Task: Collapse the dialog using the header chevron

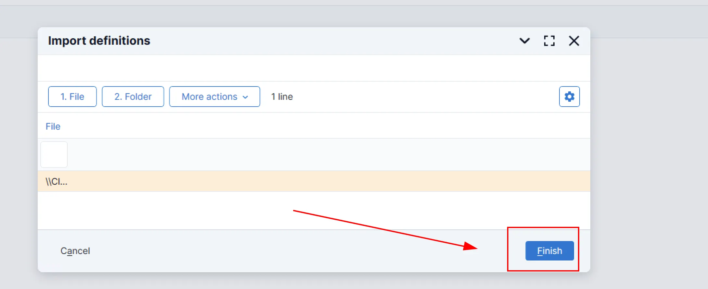Action: (x=524, y=41)
